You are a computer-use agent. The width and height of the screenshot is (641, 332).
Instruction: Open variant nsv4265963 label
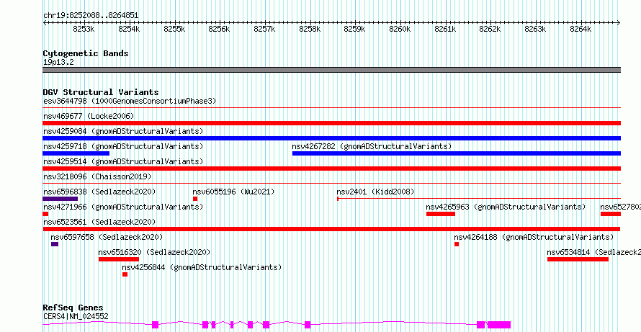click(506, 207)
